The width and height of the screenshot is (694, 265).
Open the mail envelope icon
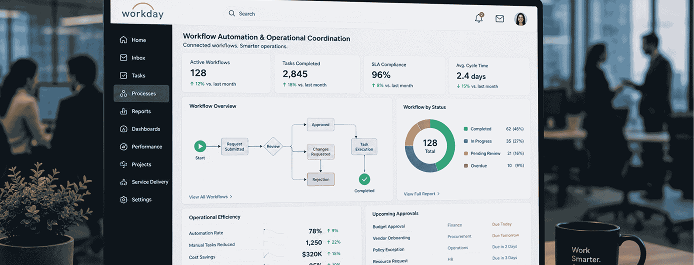coord(500,19)
